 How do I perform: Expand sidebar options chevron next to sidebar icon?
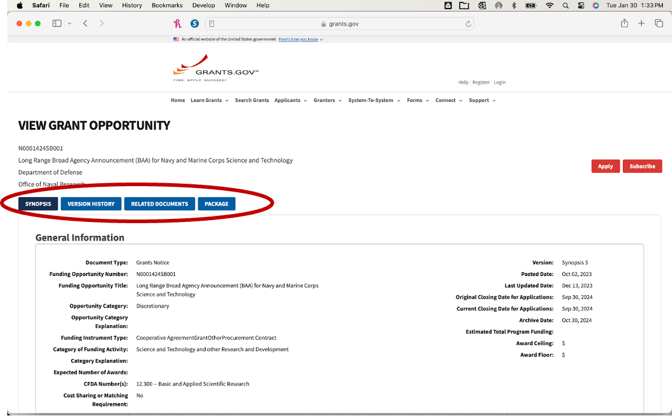pos(69,24)
